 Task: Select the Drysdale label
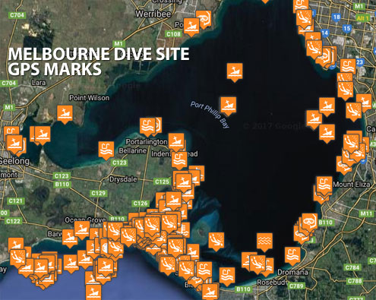click(x=123, y=179)
